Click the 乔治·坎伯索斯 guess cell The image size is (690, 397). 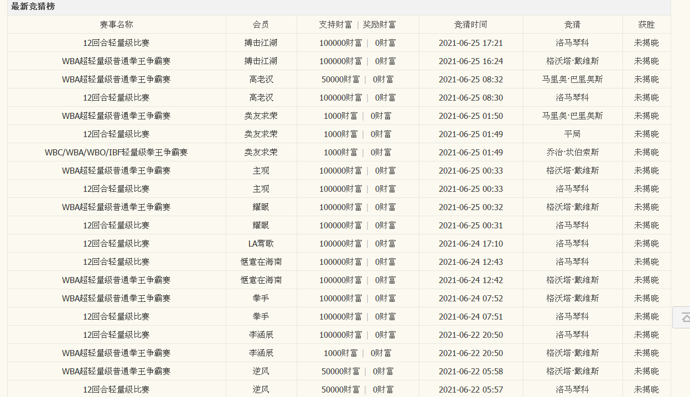click(573, 152)
